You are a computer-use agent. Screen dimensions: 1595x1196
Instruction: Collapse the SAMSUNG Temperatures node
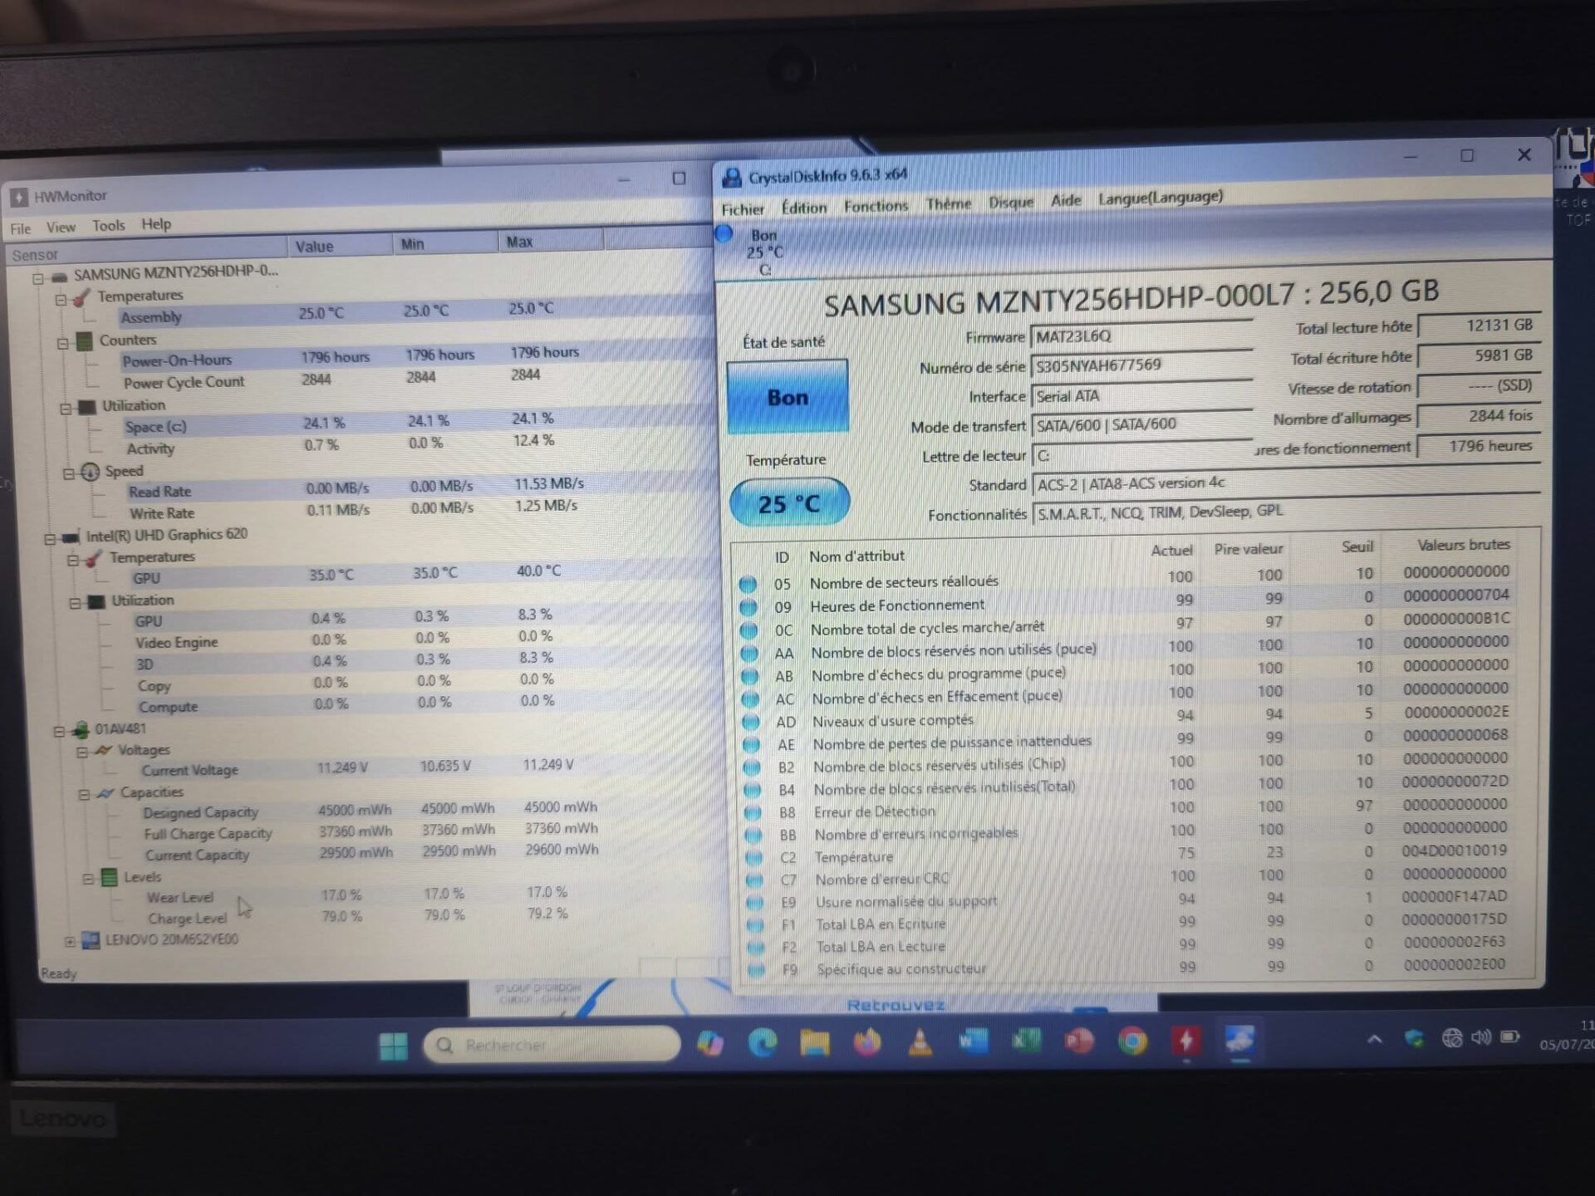coord(61,299)
